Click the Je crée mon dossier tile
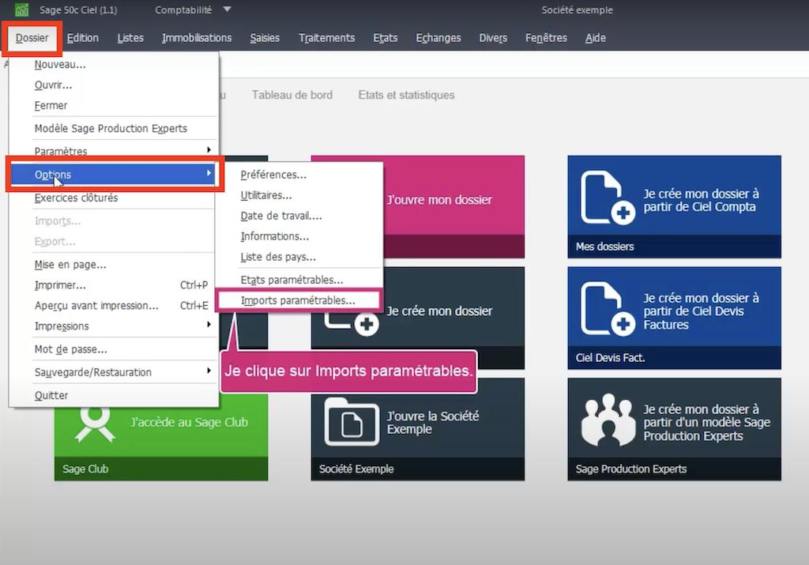The height and width of the screenshot is (565, 809). tap(439, 311)
